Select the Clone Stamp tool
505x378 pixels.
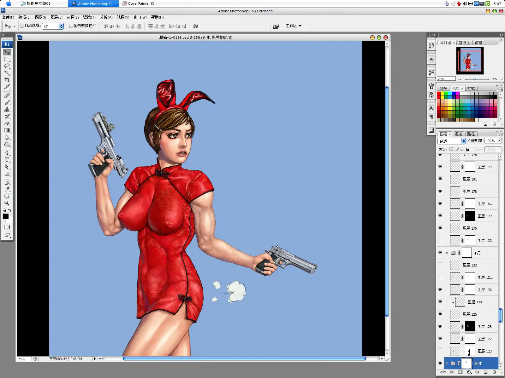(x=7, y=109)
